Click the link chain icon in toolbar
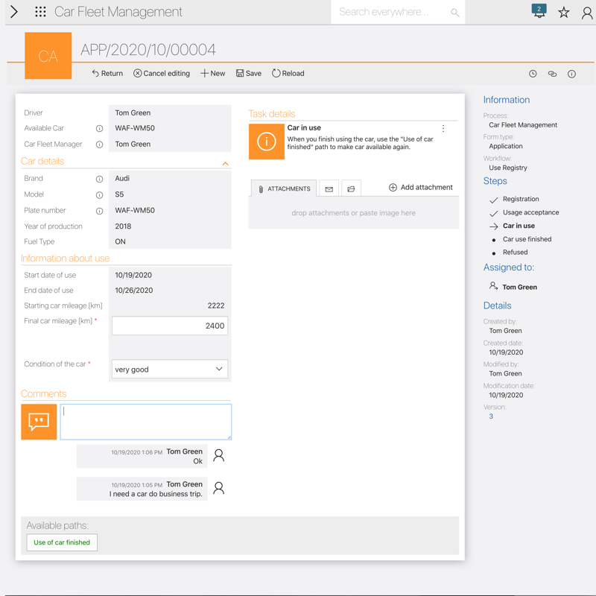The image size is (596, 596). click(552, 74)
